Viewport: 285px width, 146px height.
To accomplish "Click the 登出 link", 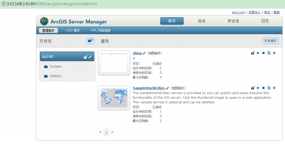I will tap(267, 12).
